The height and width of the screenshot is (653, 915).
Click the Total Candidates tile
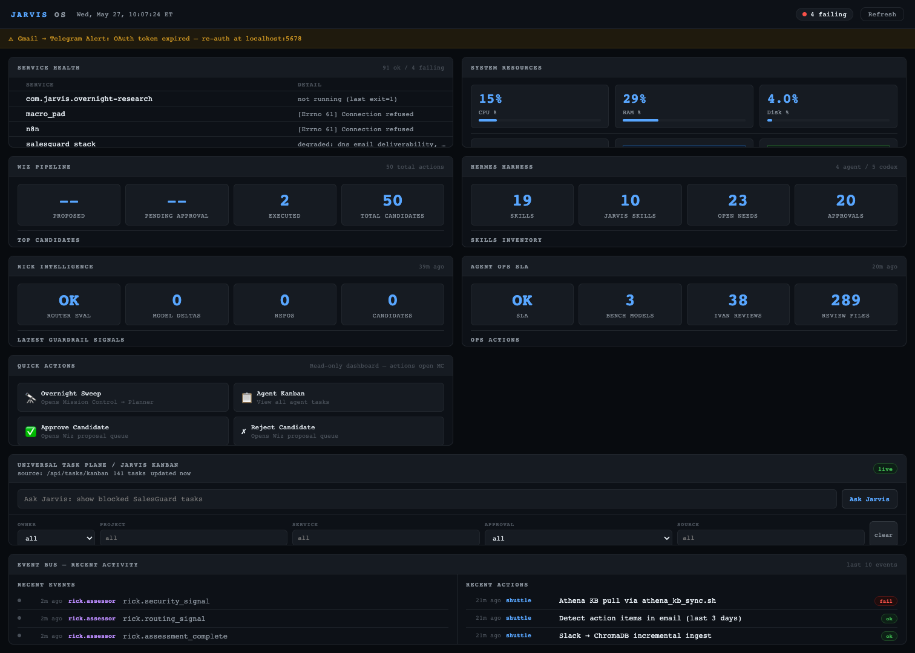(392, 205)
